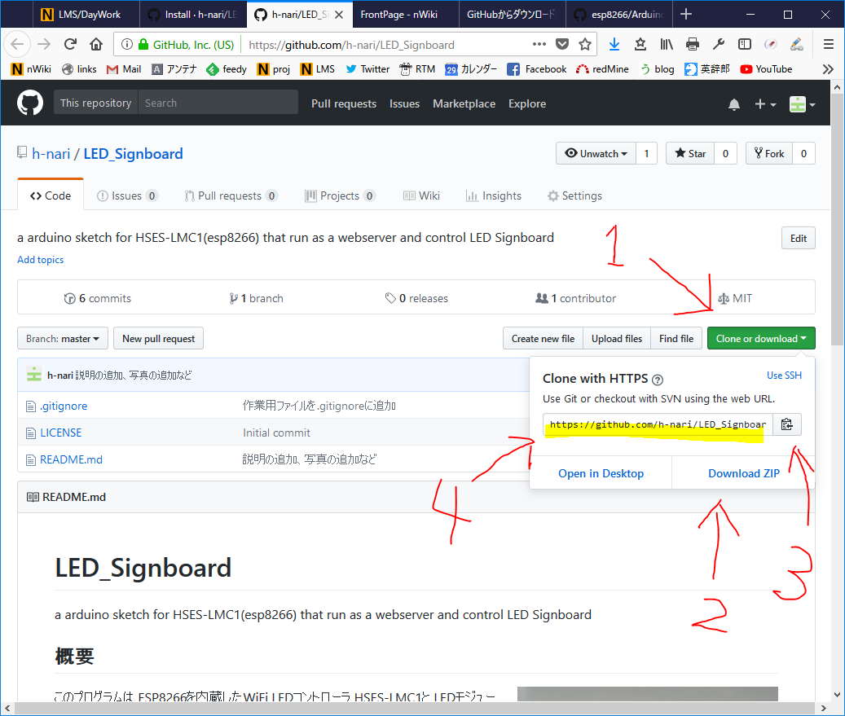Go to Firefox home page icon
The height and width of the screenshot is (716, 845).
[96, 45]
